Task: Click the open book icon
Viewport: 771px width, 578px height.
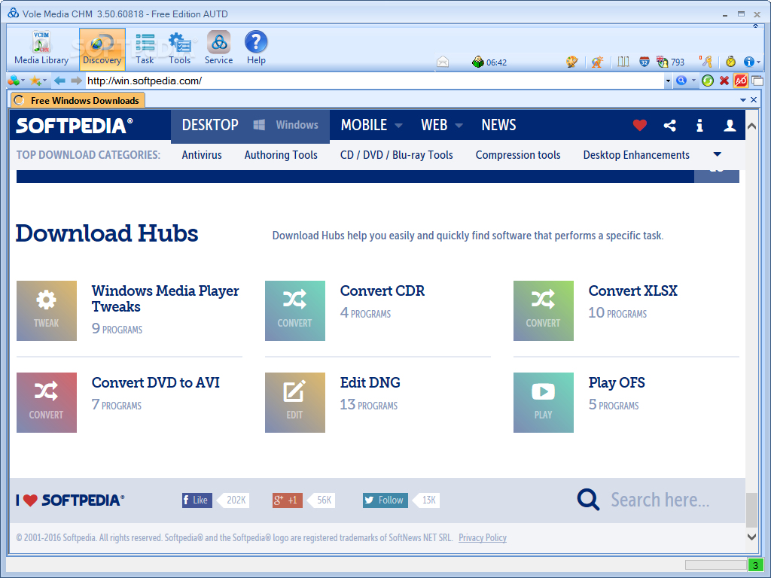Action: (x=623, y=62)
